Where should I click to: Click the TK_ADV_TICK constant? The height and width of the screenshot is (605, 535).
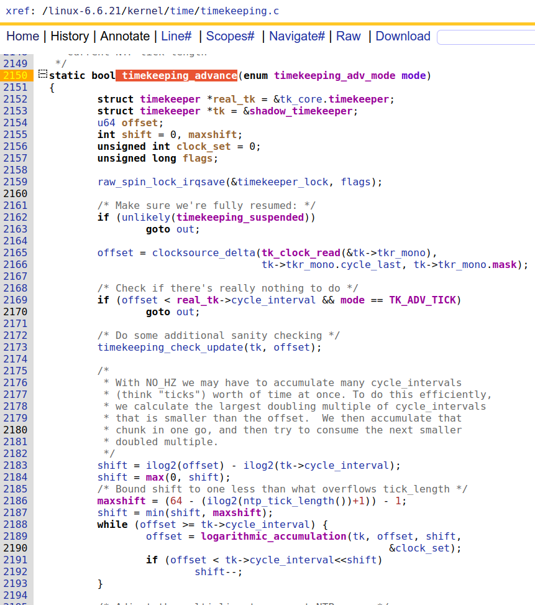(x=423, y=300)
